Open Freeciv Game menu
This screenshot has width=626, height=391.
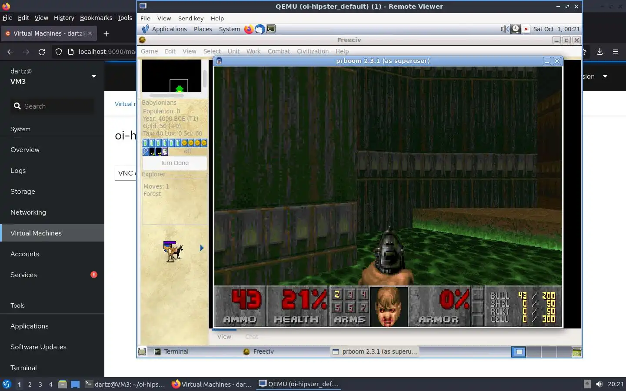pyautogui.click(x=149, y=51)
